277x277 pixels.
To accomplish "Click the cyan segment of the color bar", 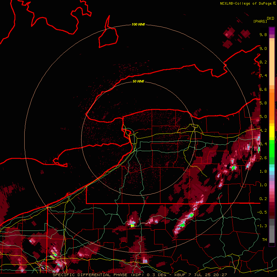I will (272, 169).
